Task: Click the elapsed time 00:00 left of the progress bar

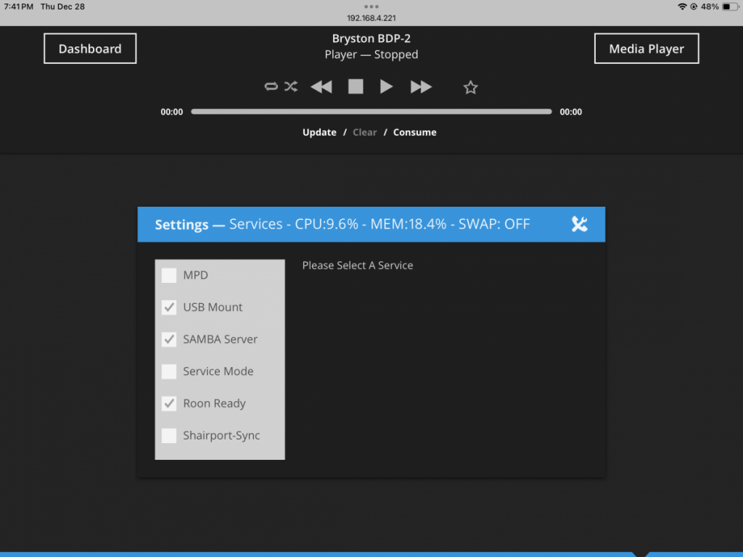Action: click(x=171, y=112)
